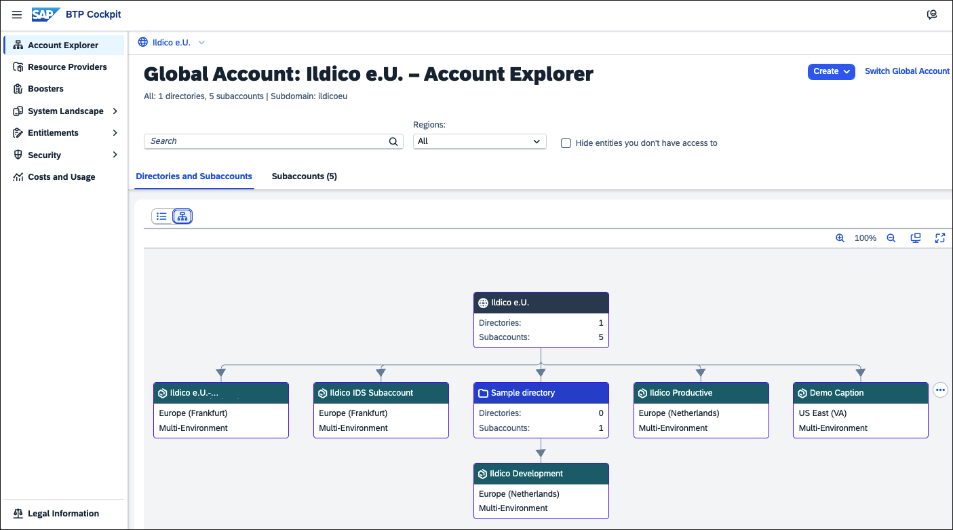The image size is (953, 530).
Task: Expand the System Landscape menu chevron
Action: pos(115,111)
